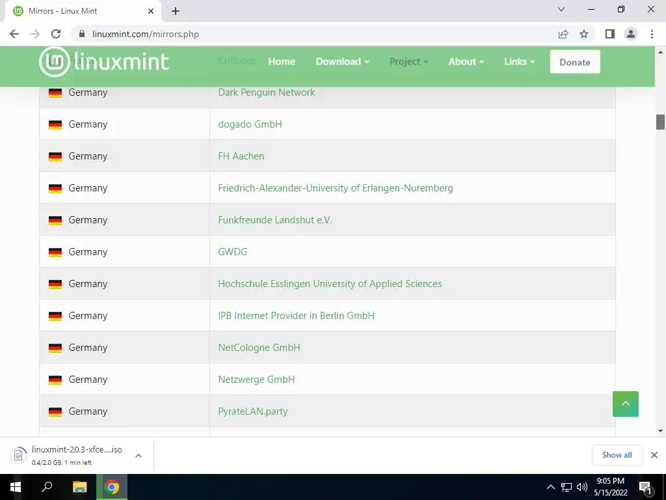Expand the About menu
The height and width of the screenshot is (500, 666).
pyautogui.click(x=466, y=62)
